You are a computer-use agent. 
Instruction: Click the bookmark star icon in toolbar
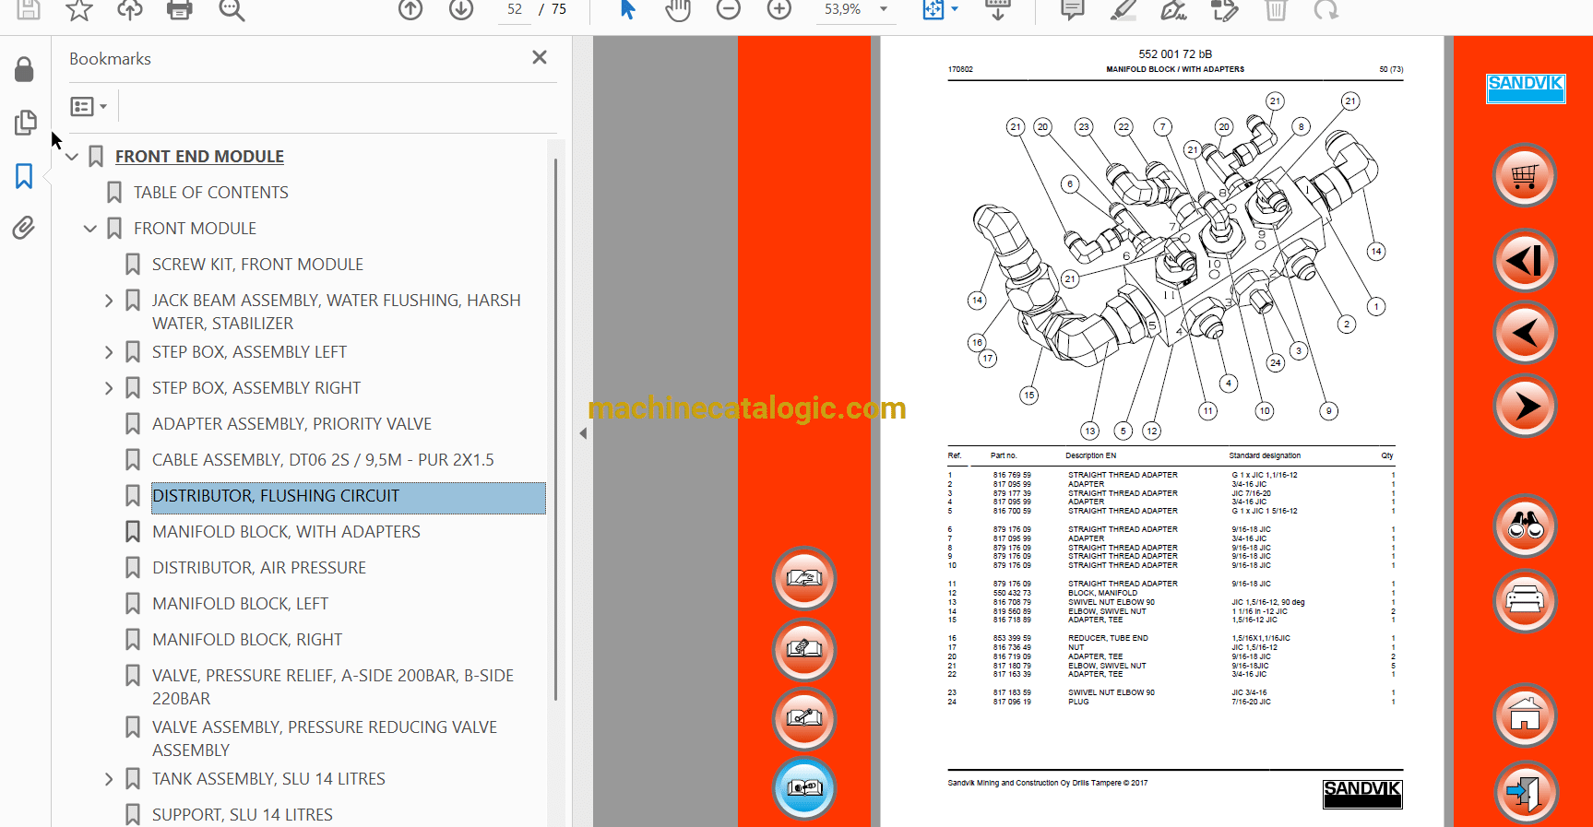79,10
